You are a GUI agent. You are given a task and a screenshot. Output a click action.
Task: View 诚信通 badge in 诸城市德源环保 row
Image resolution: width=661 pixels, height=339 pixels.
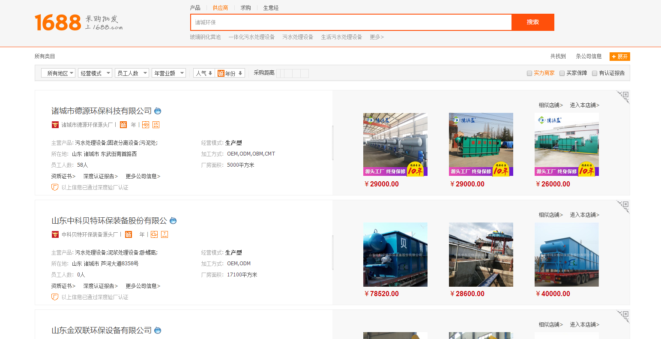tap(123, 125)
